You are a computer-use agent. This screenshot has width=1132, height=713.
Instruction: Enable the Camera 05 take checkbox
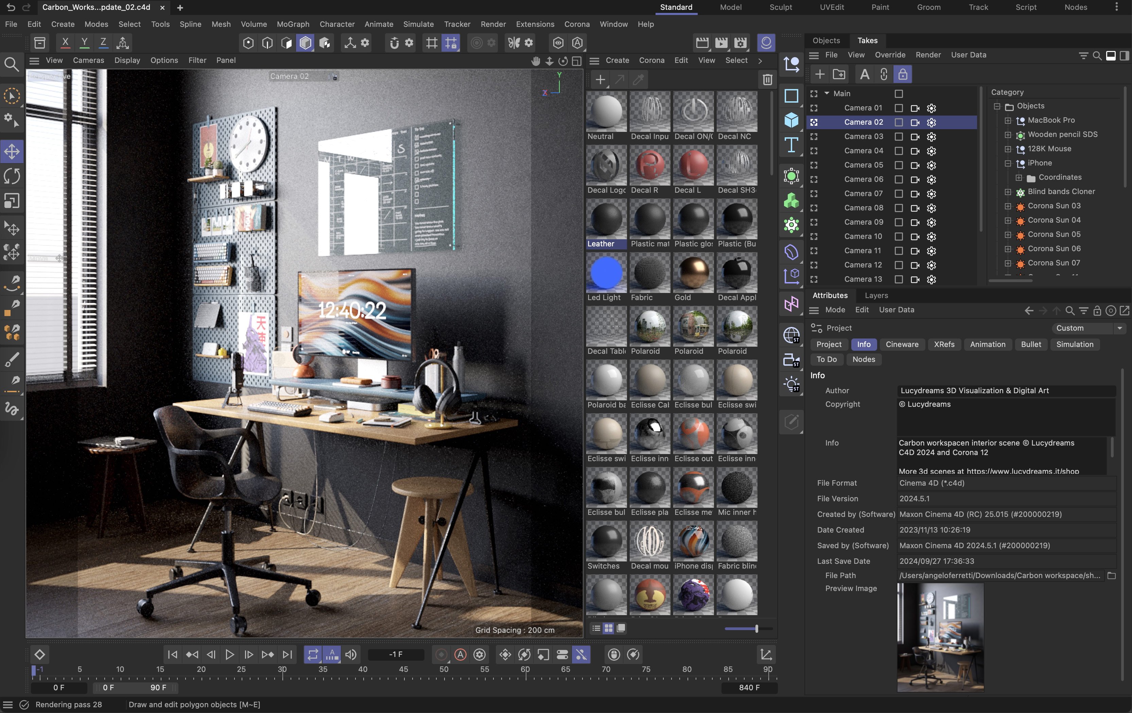898,165
